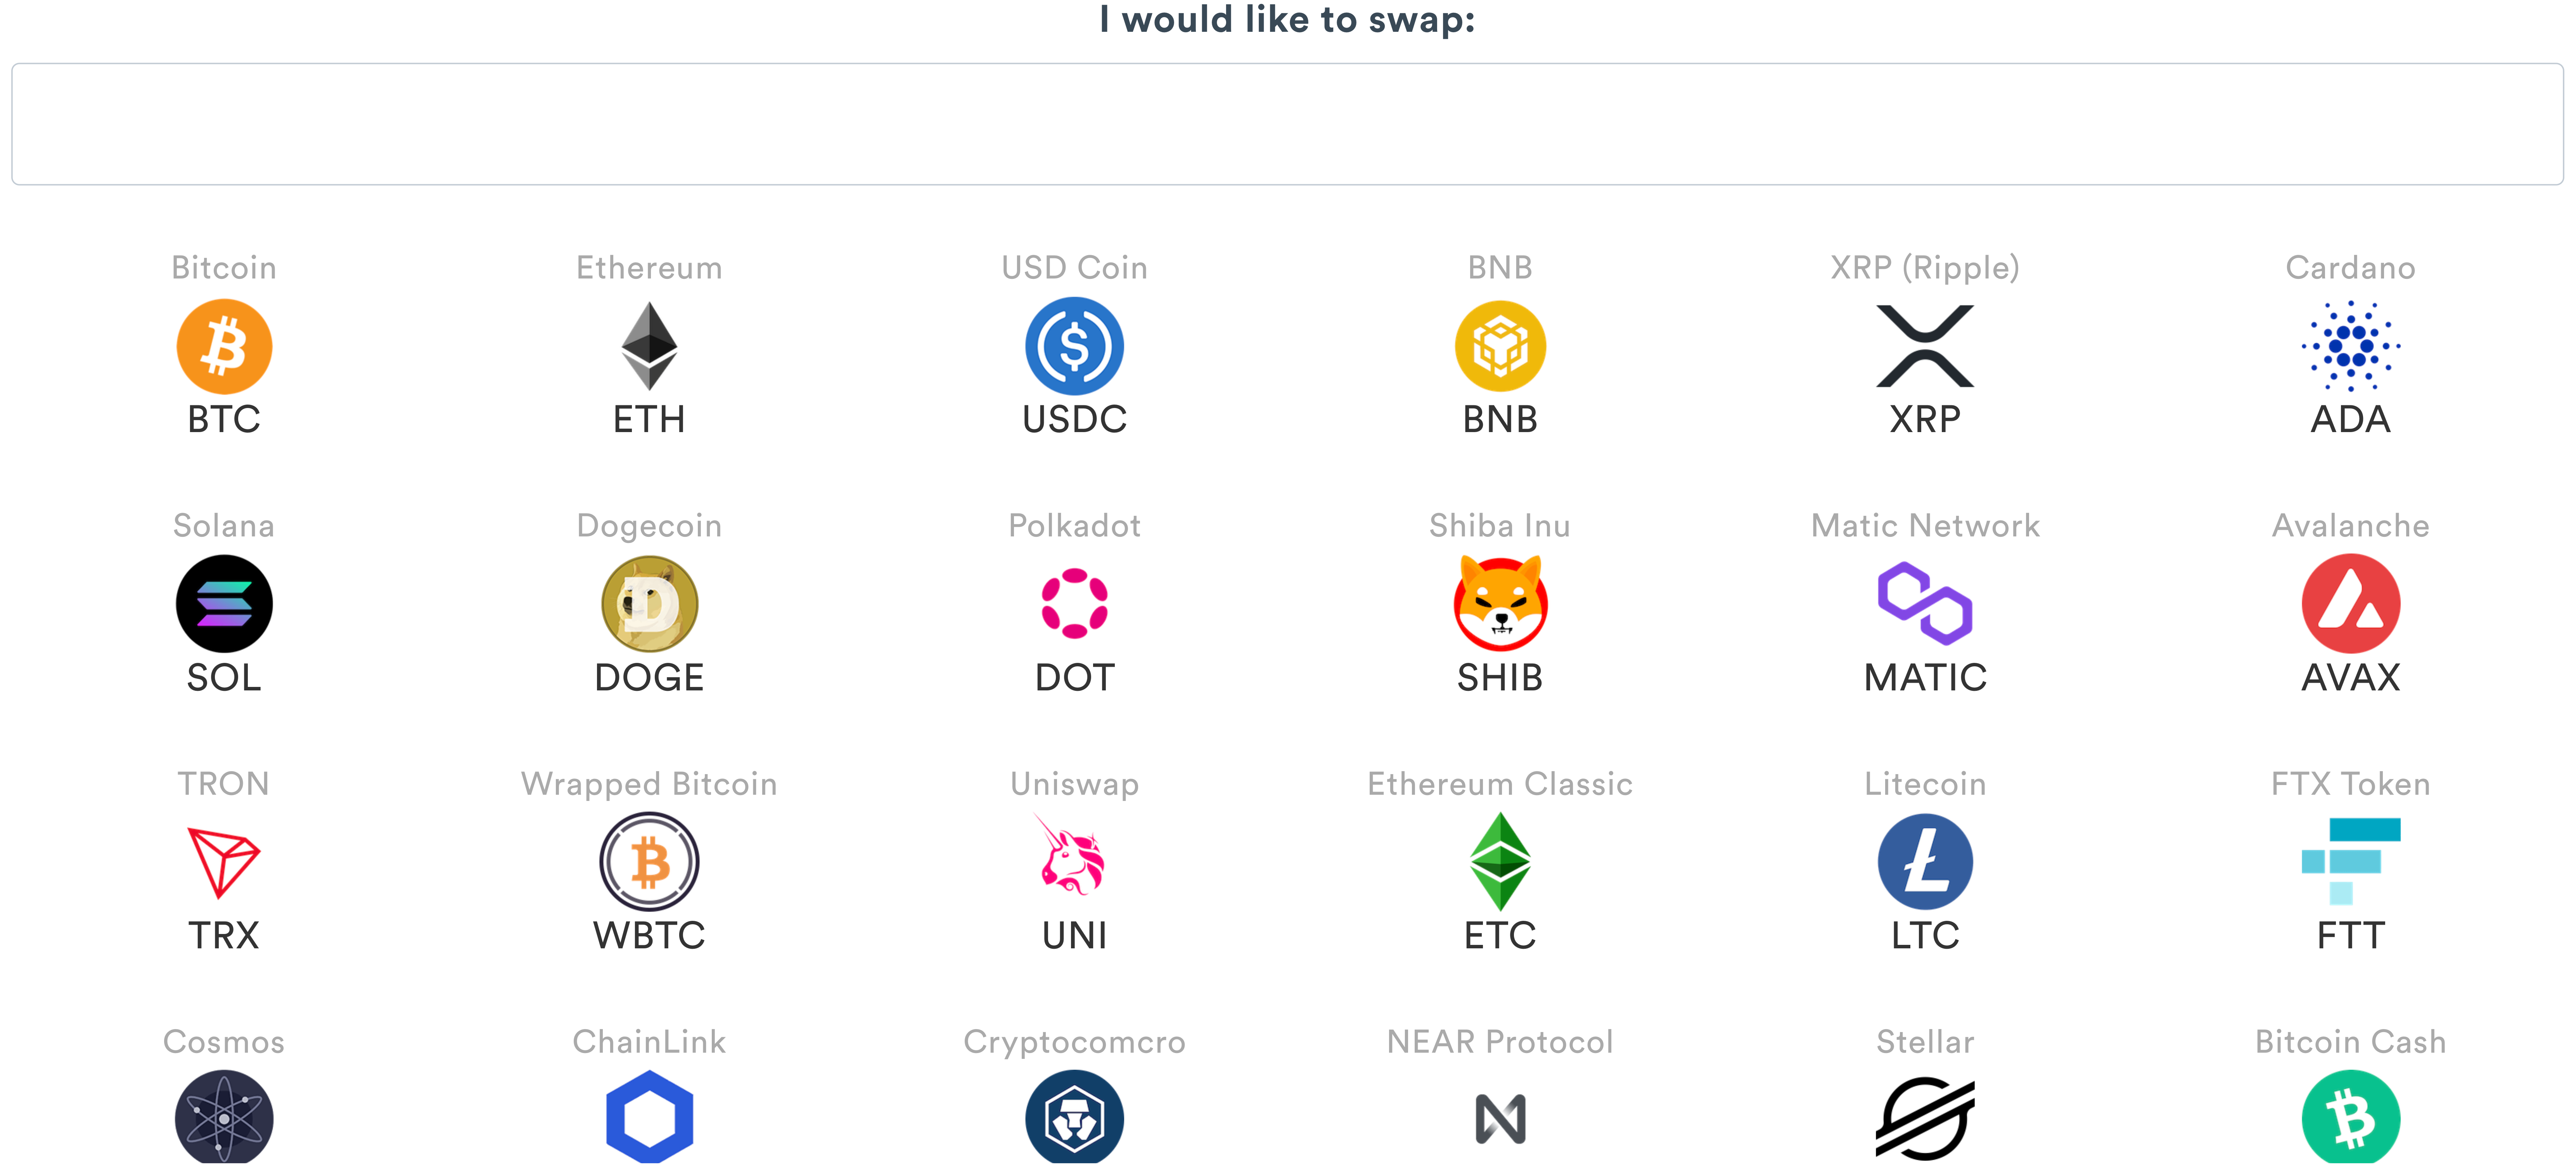2576x1164 pixels.
Task: Click the Shiba Inu dog icon
Action: tap(1500, 604)
